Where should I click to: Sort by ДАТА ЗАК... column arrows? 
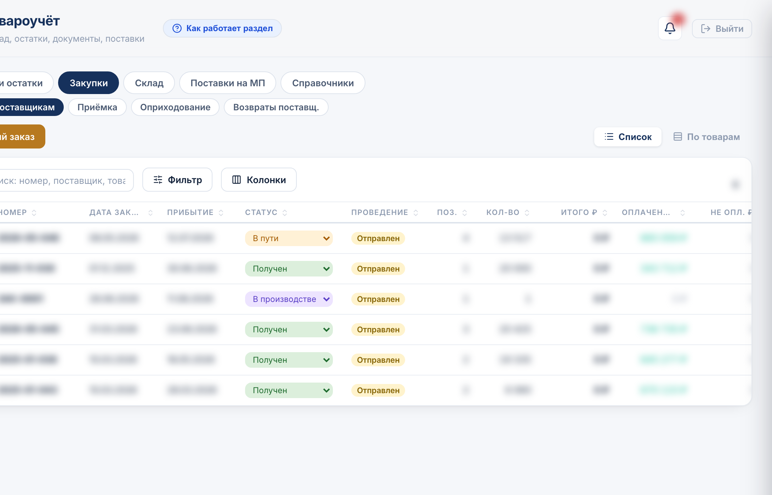151,212
